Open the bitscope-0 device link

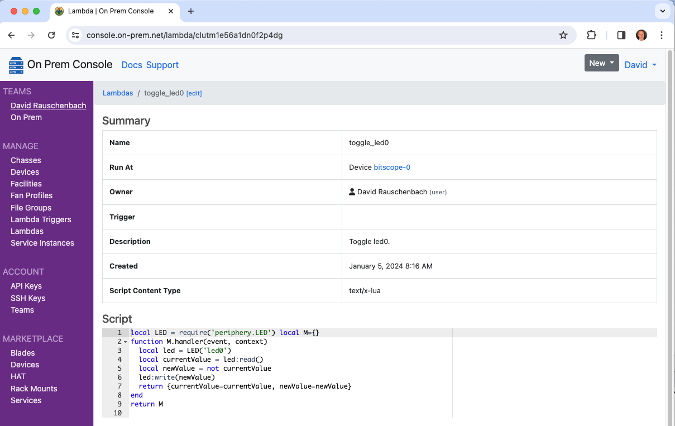coord(392,167)
